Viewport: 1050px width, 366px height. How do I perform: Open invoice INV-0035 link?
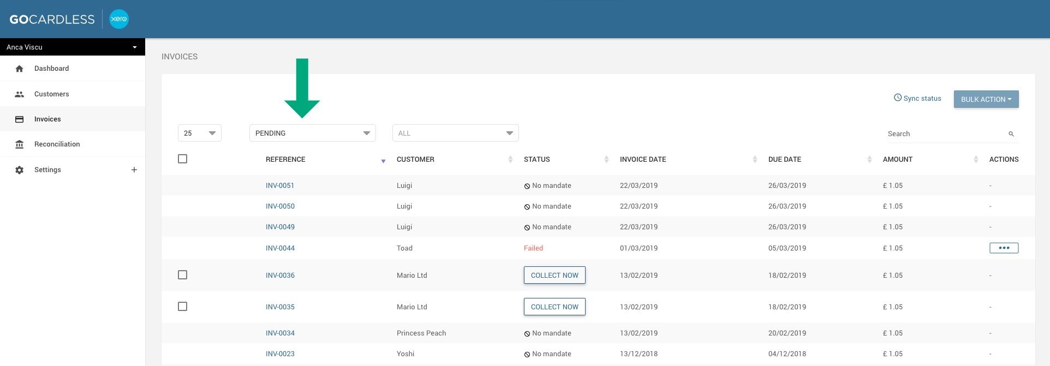coord(280,307)
